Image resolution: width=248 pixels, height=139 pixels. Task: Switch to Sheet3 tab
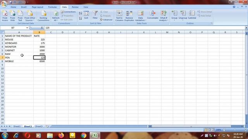tap(39, 126)
